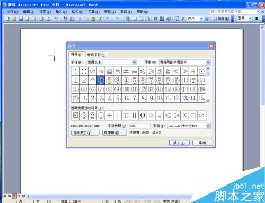Toggle the Reading mode 阅读 button
This screenshot has width=265, height=203.
coord(221,19)
